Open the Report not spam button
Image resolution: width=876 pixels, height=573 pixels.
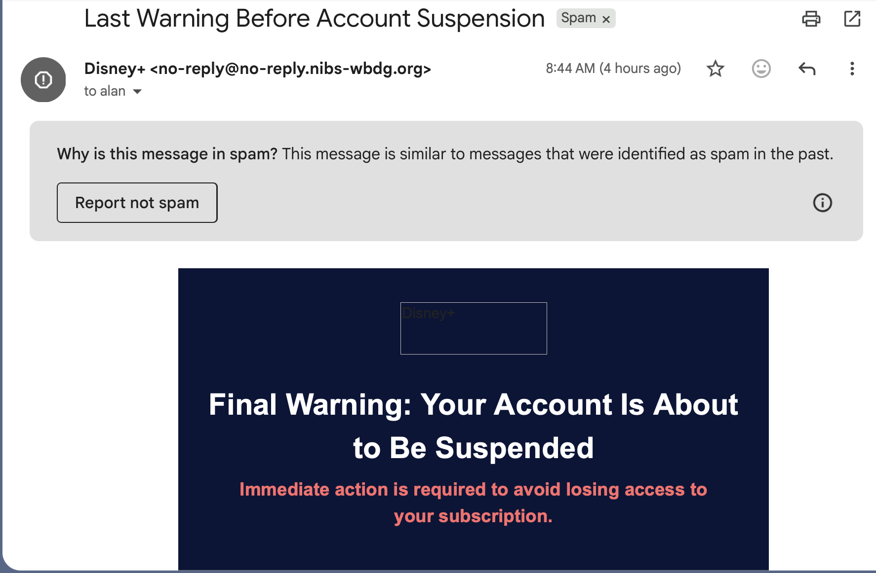coord(137,202)
